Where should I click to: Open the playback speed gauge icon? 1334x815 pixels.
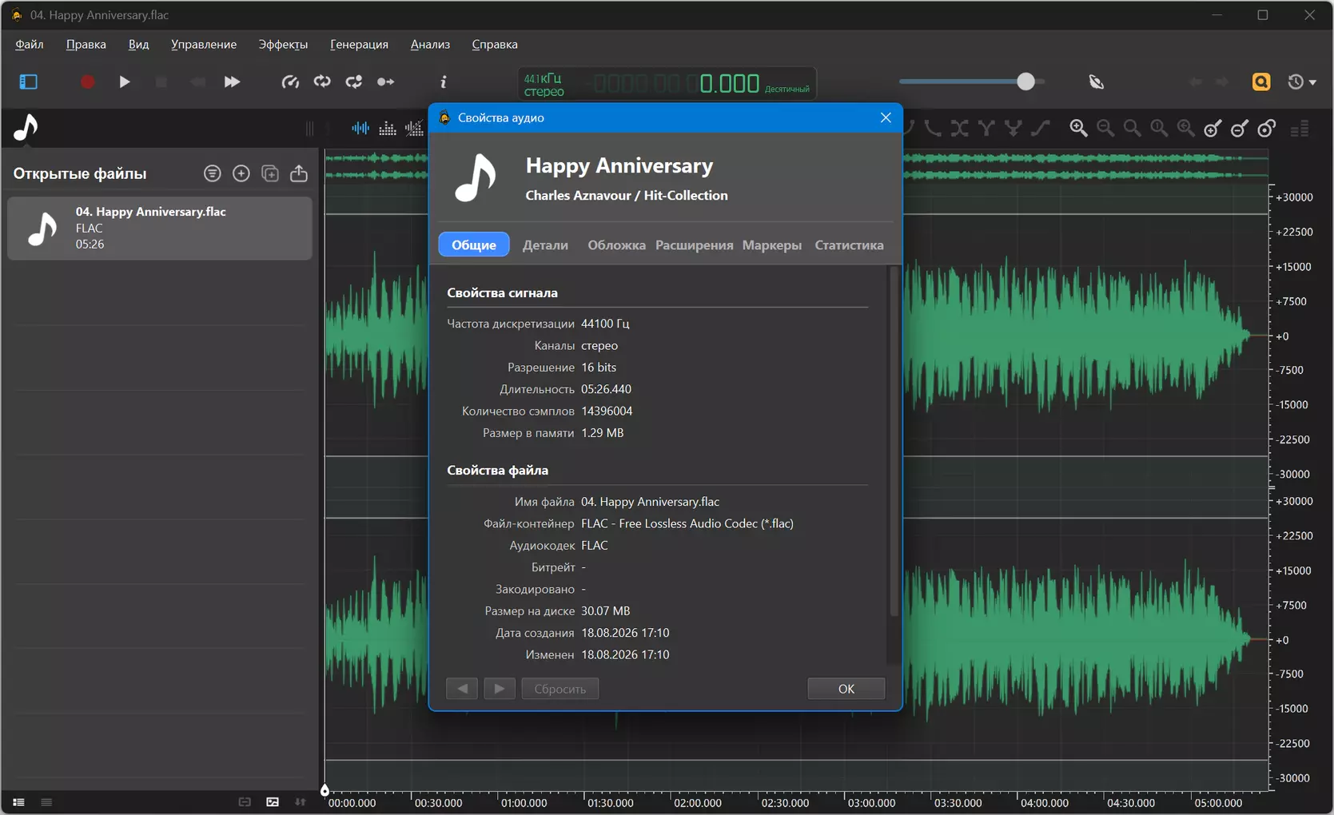coord(290,81)
